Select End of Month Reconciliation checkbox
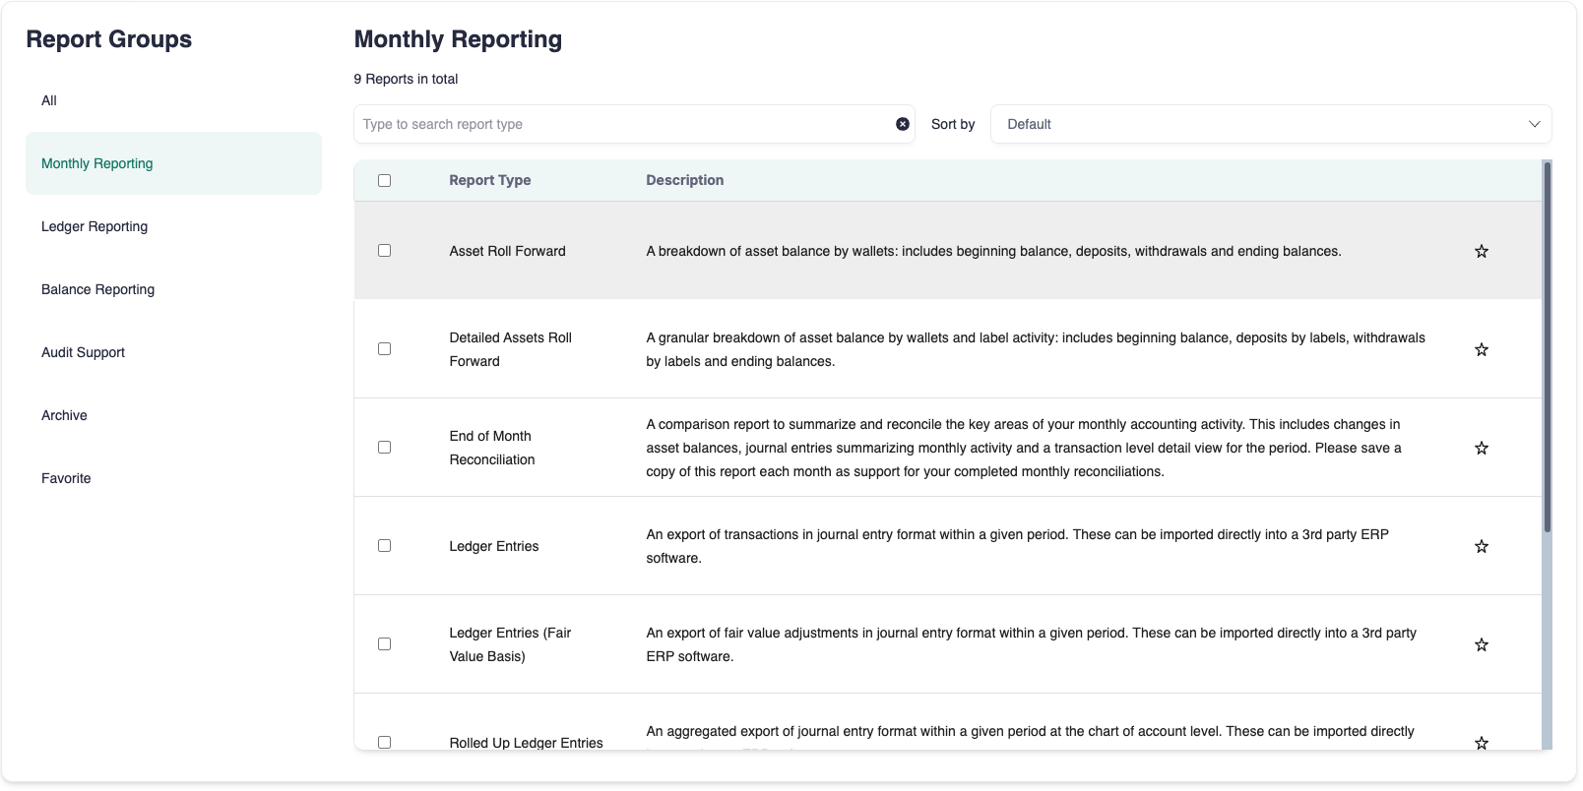The height and width of the screenshot is (791, 1583). [x=384, y=448]
